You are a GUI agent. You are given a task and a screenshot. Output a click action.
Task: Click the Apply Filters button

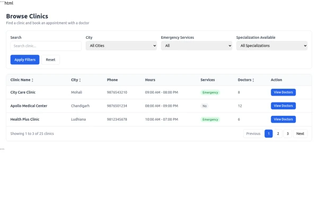pos(25,59)
